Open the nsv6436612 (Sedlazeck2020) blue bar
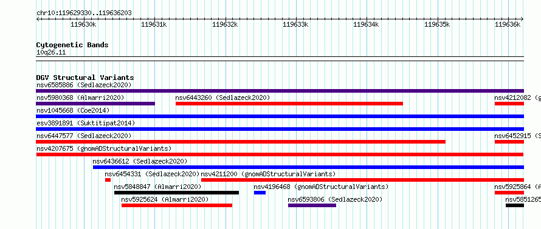 [308, 167]
